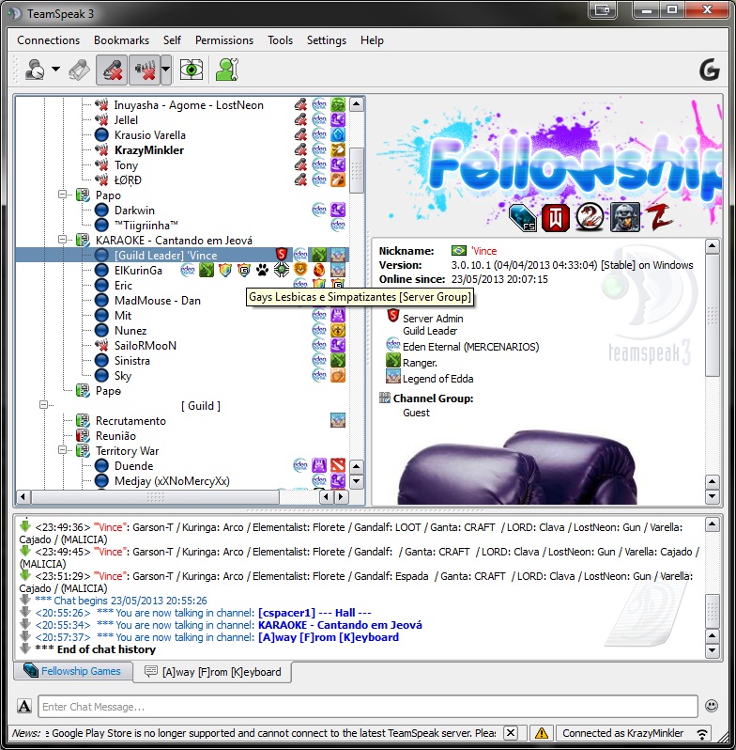Click the Dota icon on Duende's row
Screen dimensions: 736x750
(338, 465)
